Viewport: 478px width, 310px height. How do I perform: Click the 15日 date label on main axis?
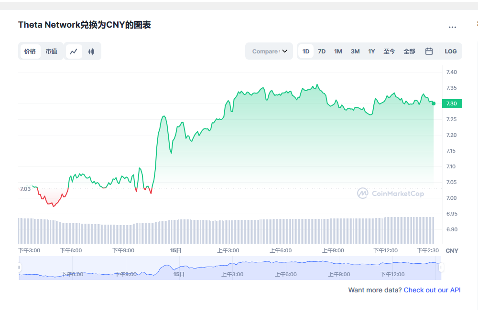tap(175, 250)
